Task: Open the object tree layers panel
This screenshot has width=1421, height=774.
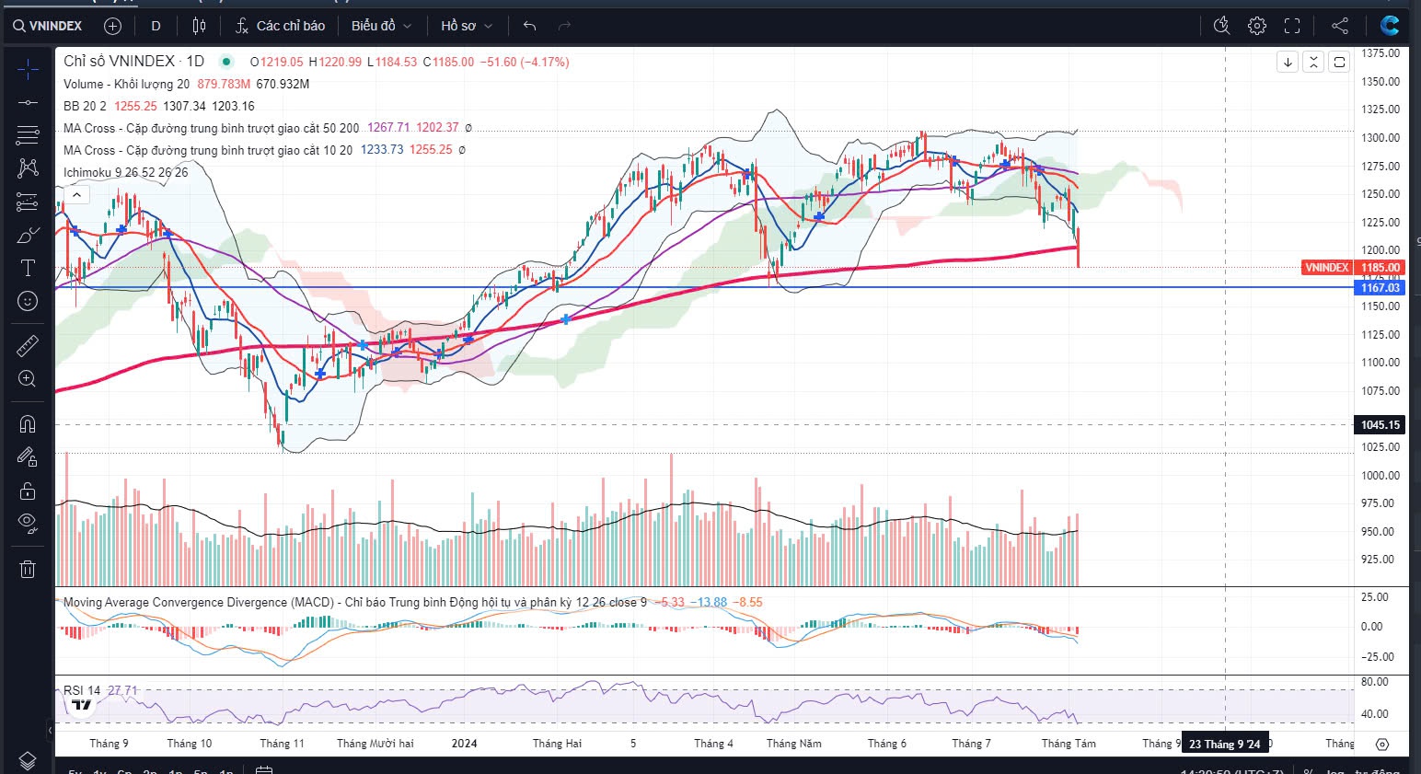Action: point(28,760)
